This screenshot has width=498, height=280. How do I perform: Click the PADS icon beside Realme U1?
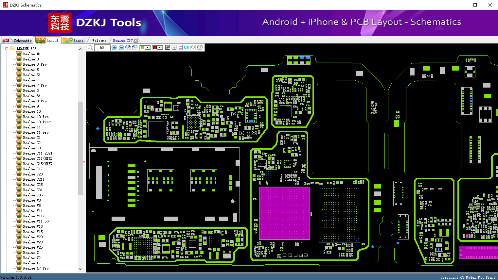pos(19,54)
